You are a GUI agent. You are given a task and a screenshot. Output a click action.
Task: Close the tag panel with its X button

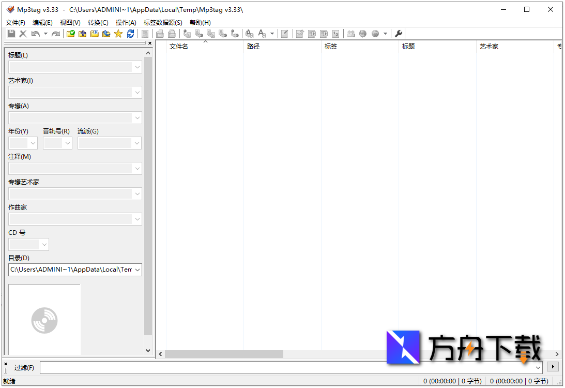[149, 43]
